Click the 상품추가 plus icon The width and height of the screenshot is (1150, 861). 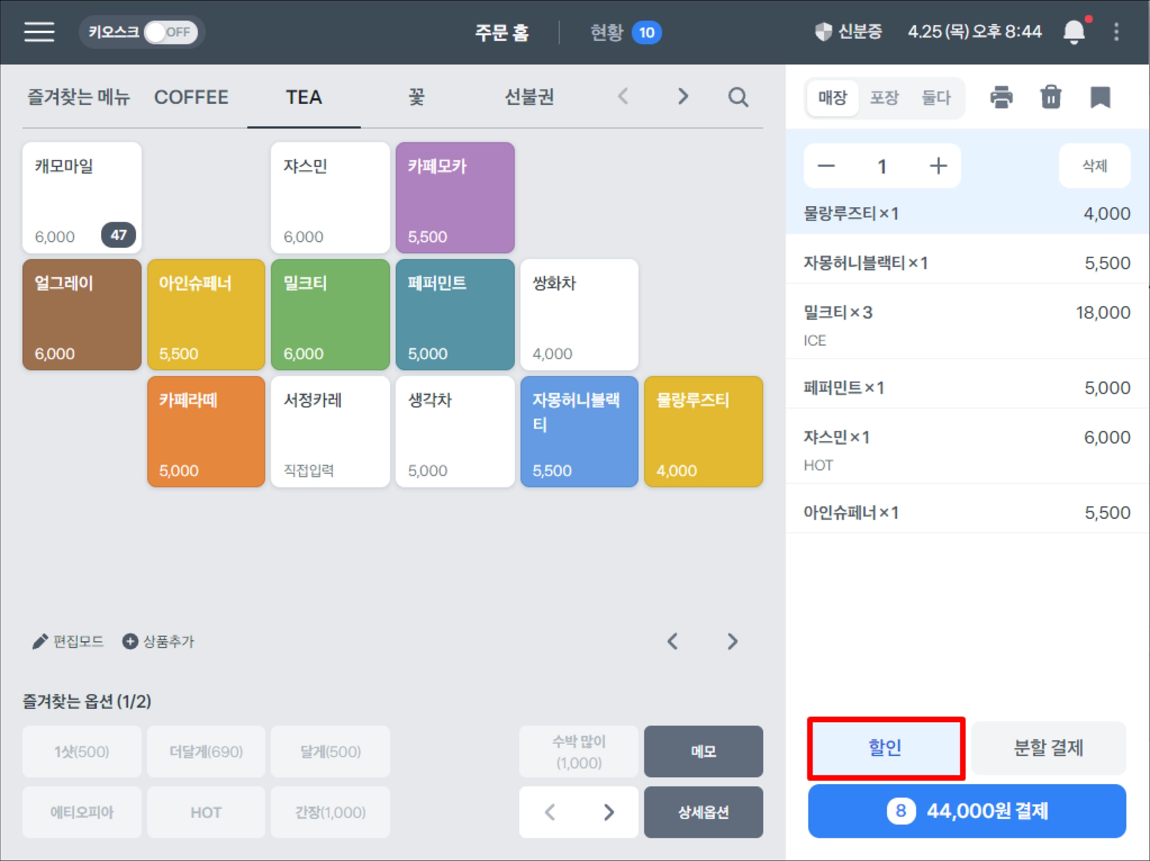click(x=130, y=641)
